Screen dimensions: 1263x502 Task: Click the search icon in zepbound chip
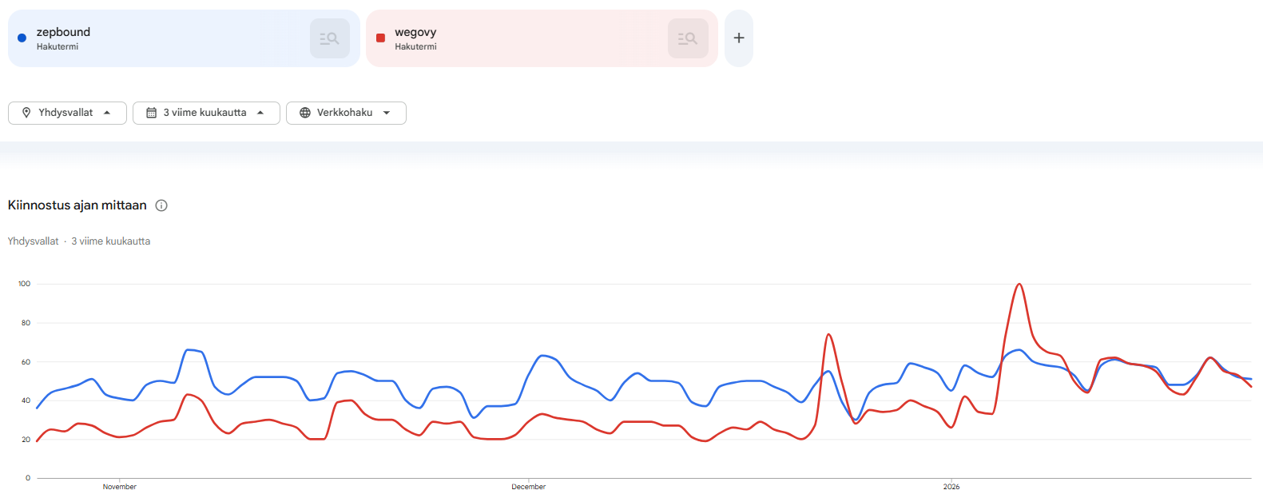(329, 38)
